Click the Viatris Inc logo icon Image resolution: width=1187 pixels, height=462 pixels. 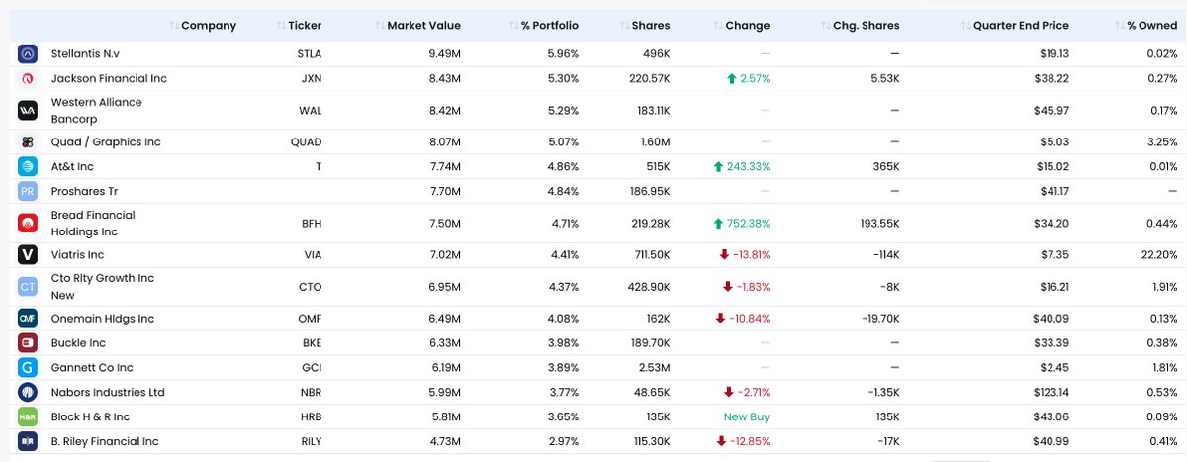coord(28,255)
